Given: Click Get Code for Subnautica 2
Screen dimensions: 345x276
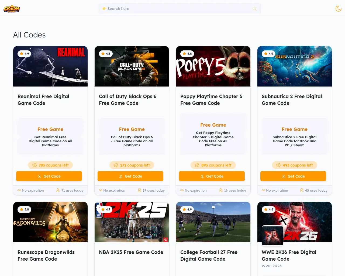Looking at the screenshot, I should click(x=293, y=176).
